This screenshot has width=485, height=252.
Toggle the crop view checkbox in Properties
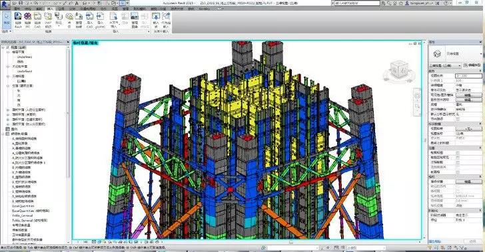click(x=458, y=152)
